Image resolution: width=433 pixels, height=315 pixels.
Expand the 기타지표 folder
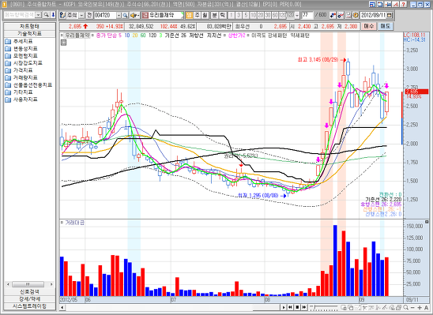pos(19,92)
